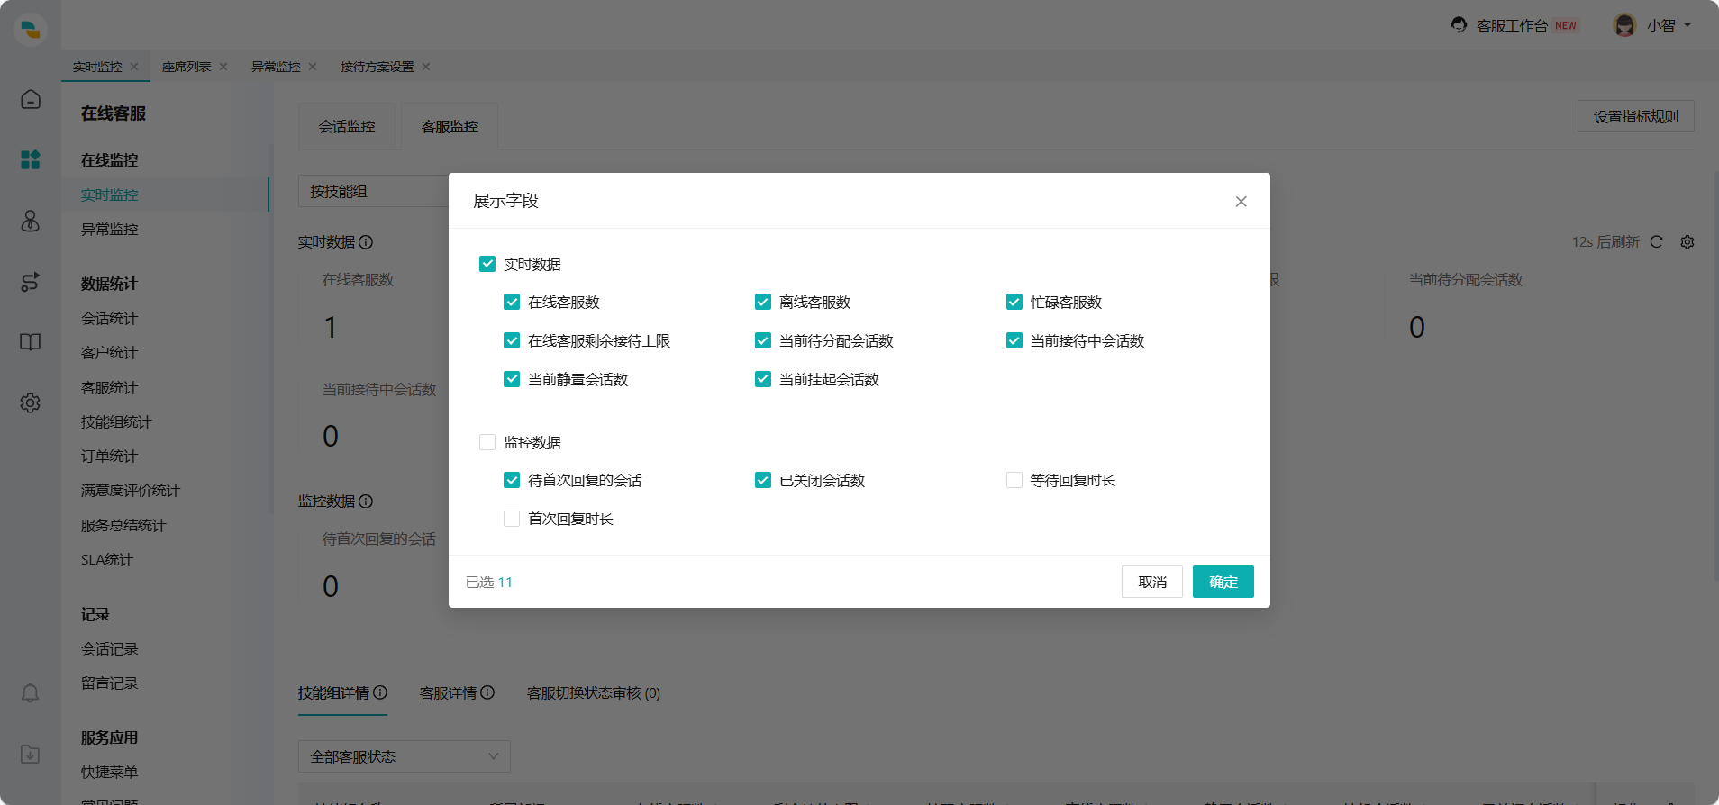1719x805 pixels.
Task: Uncheck 当前挂起会话数 checkbox
Action: 763,379
